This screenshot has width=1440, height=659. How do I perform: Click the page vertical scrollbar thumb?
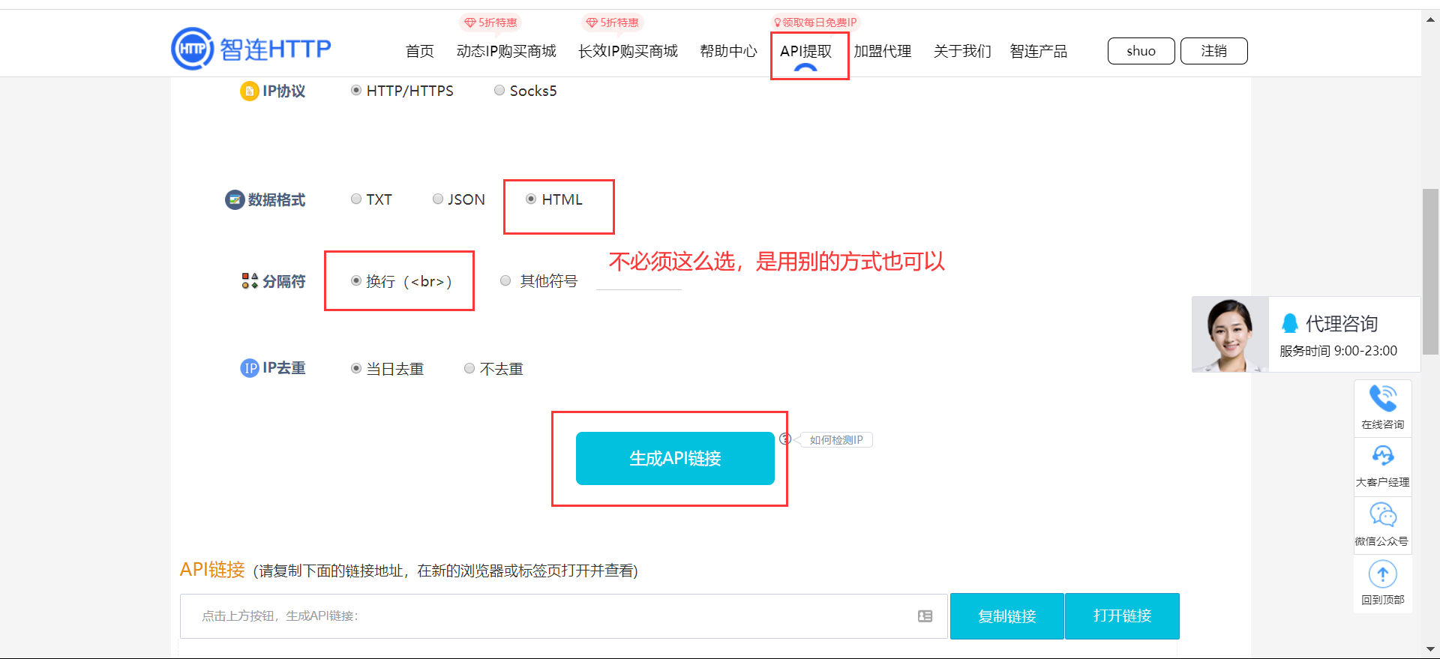[1430, 262]
